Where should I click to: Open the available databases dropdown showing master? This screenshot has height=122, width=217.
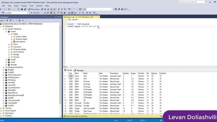[x=27, y=13]
